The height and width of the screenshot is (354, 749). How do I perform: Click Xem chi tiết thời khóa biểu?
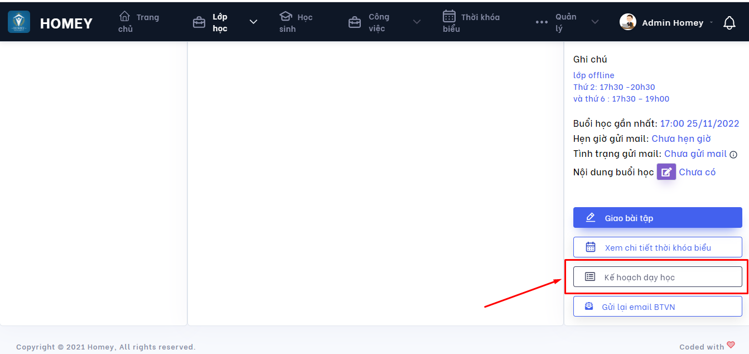point(658,247)
